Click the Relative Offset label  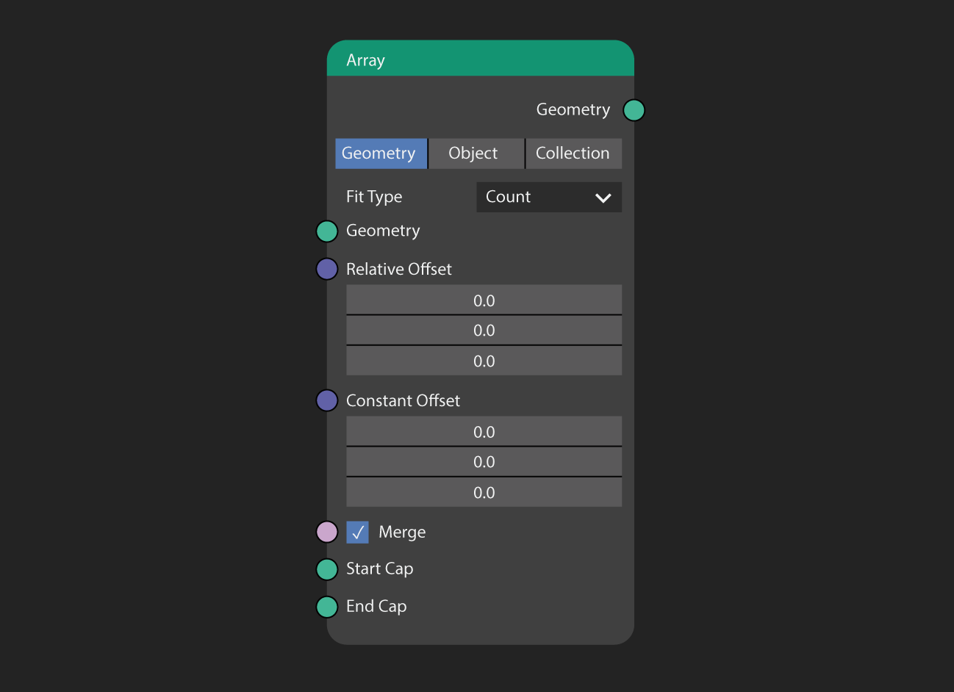399,269
